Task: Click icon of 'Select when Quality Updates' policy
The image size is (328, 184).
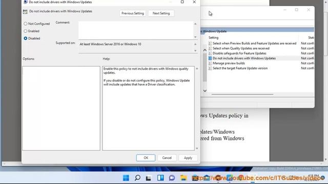Action: click(x=210, y=49)
